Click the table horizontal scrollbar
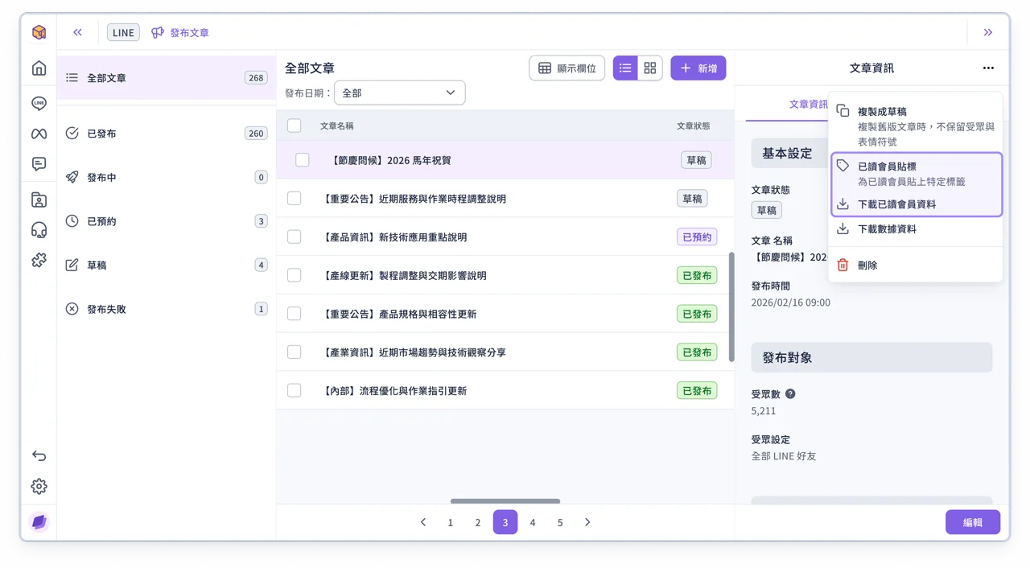 pyautogui.click(x=505, y=501)
